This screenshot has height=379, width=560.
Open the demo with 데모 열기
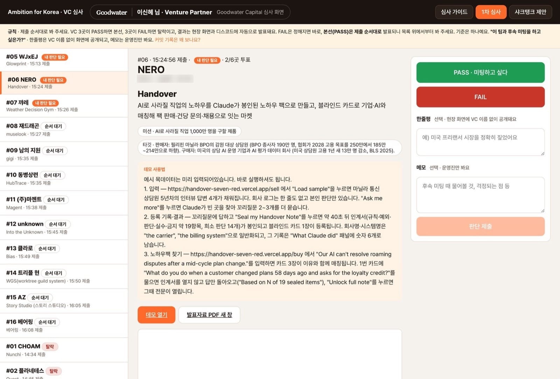point(156,315)
